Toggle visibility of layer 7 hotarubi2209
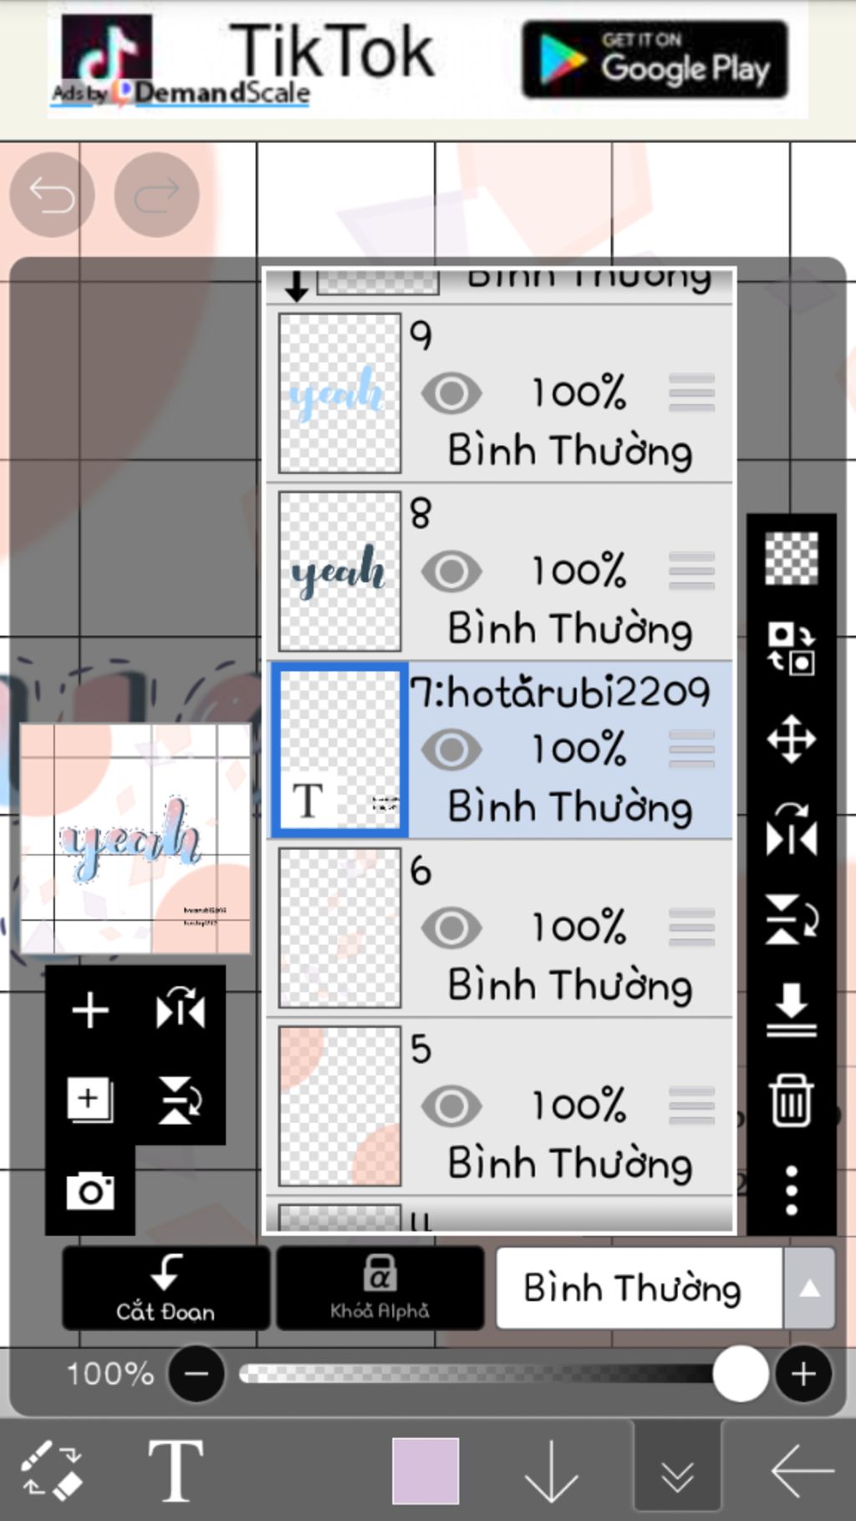Image resolution: width=856 pixels, height=1521 pixels. click(x=451, y=750)
